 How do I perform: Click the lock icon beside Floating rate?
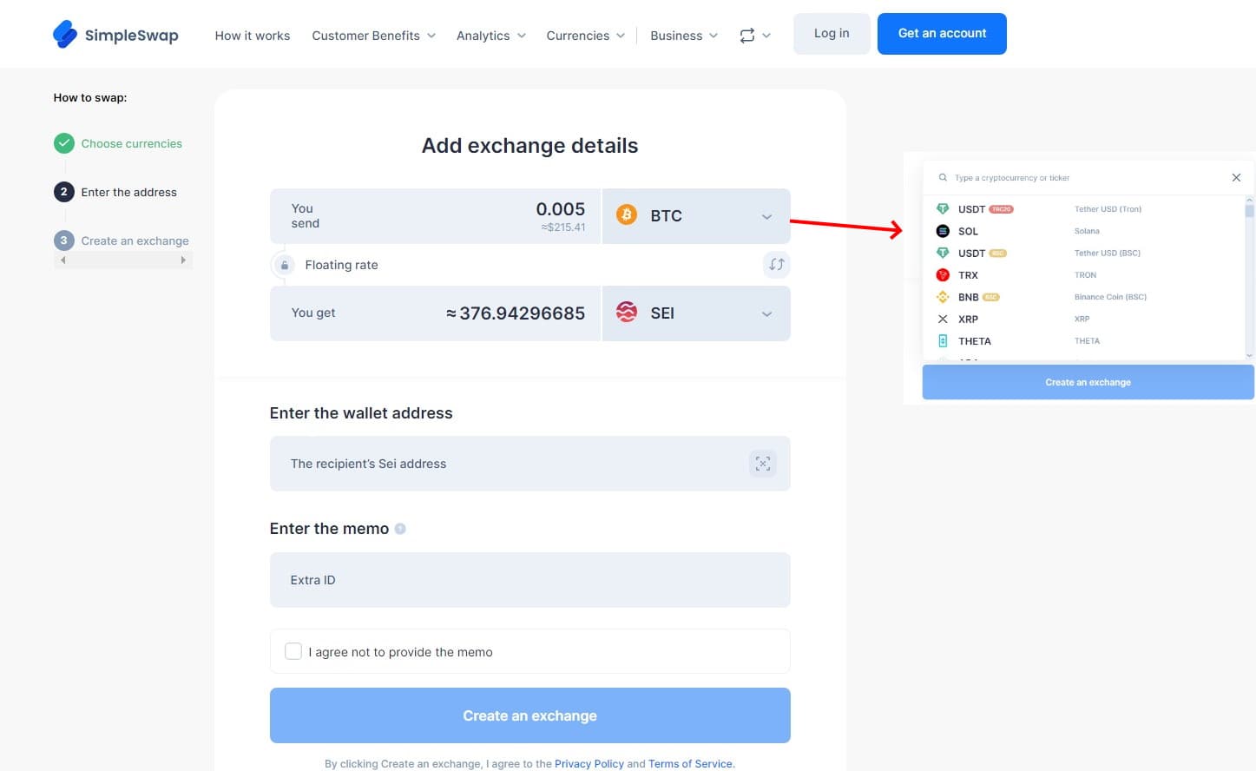click(x=284, y=265)
